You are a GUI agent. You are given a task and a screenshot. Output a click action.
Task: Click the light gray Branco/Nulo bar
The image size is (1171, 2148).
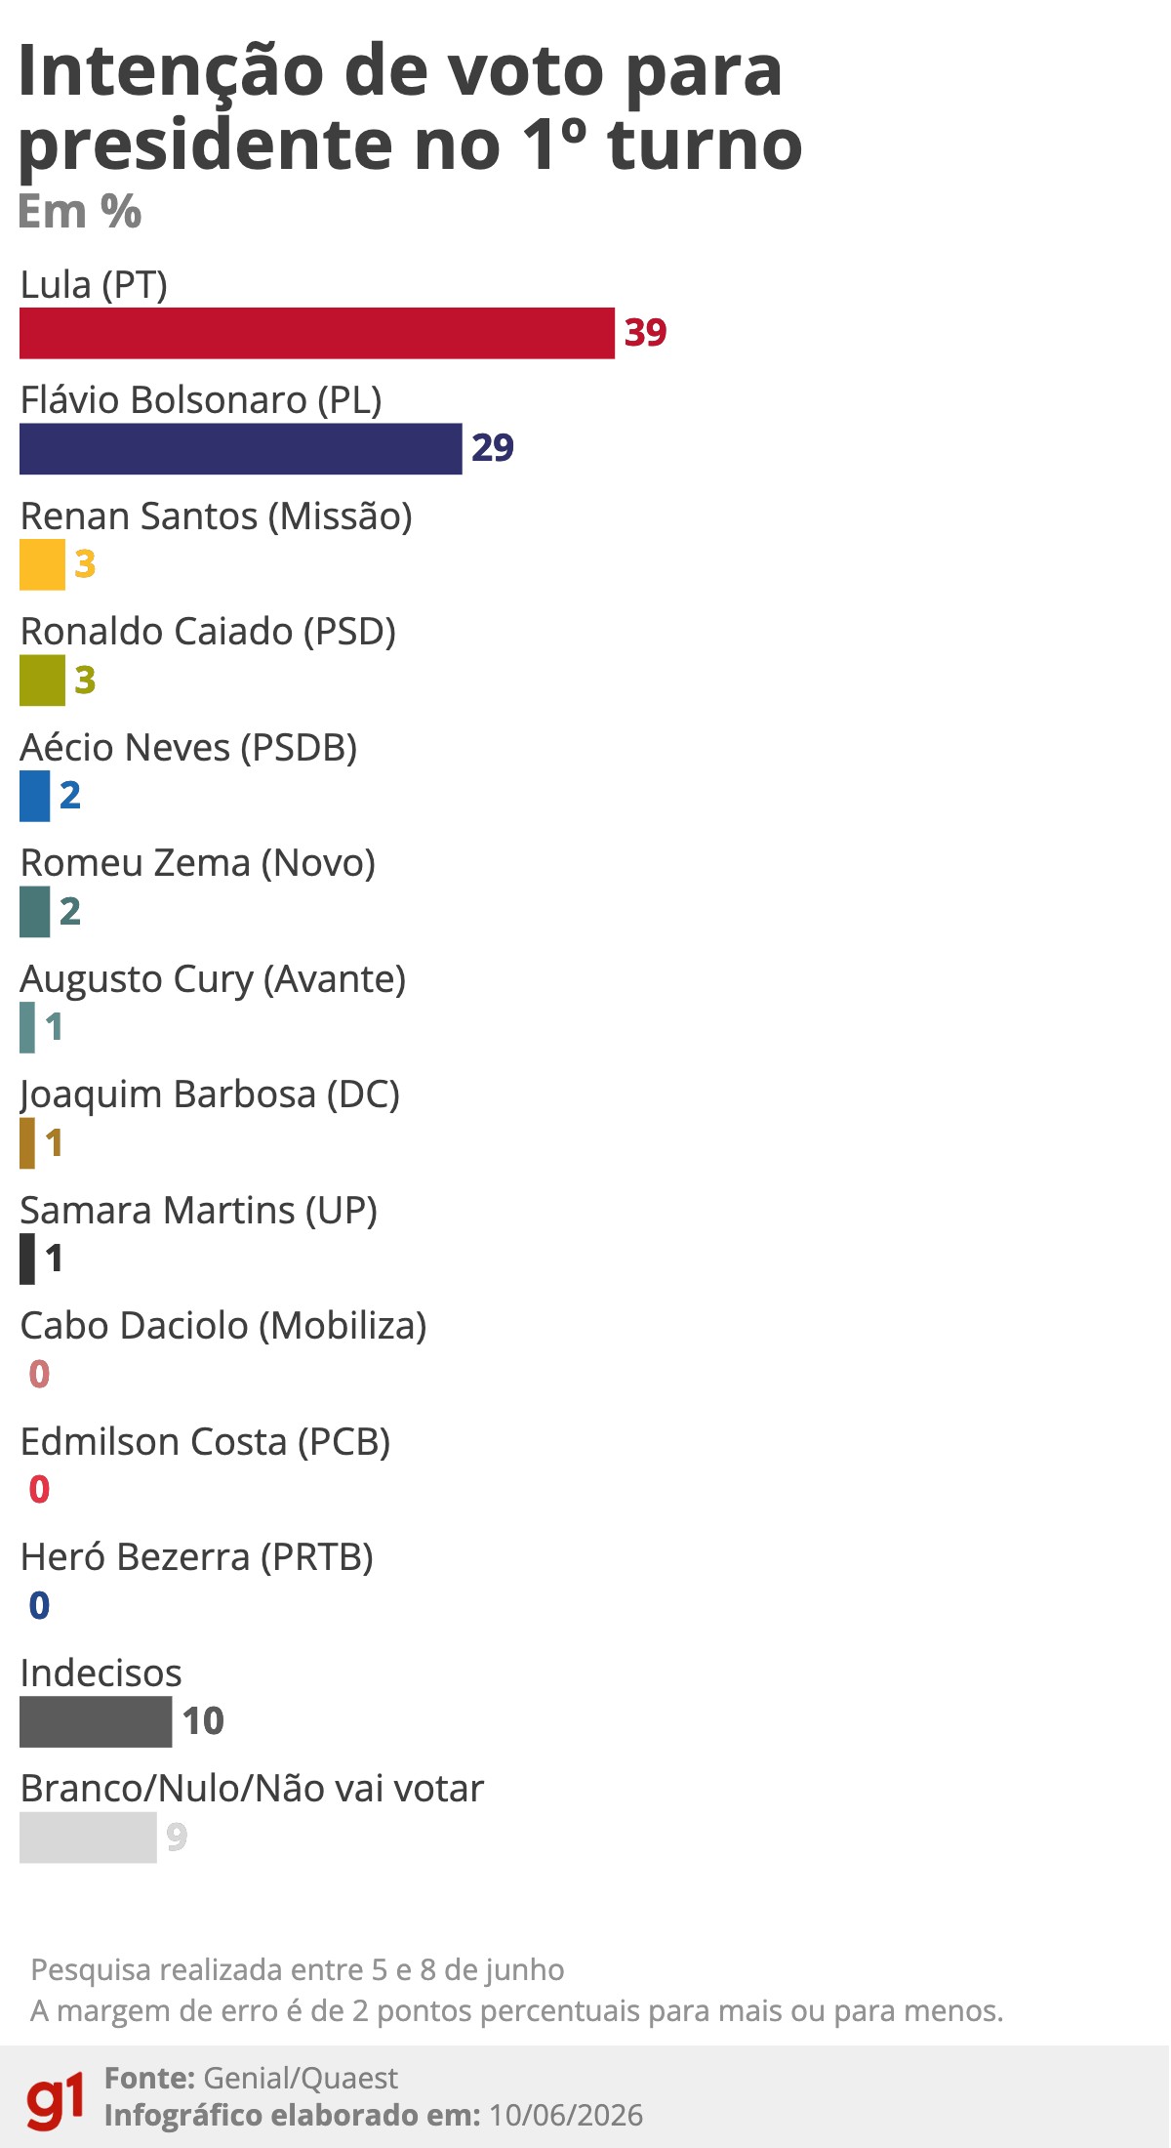pos(88,1838)
